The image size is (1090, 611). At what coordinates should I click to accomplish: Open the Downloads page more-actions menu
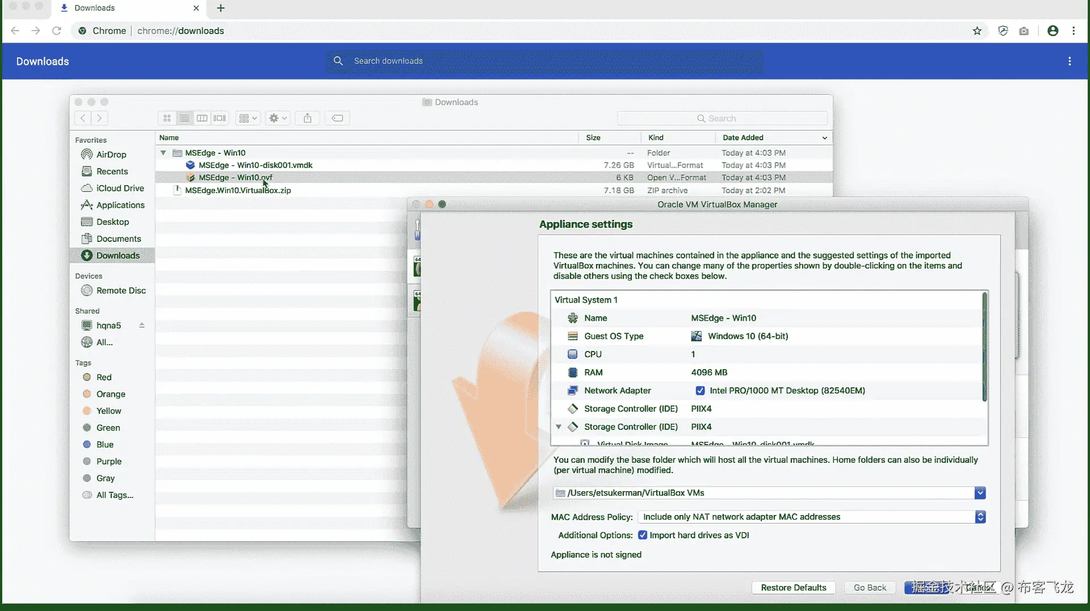point(1070,61)
